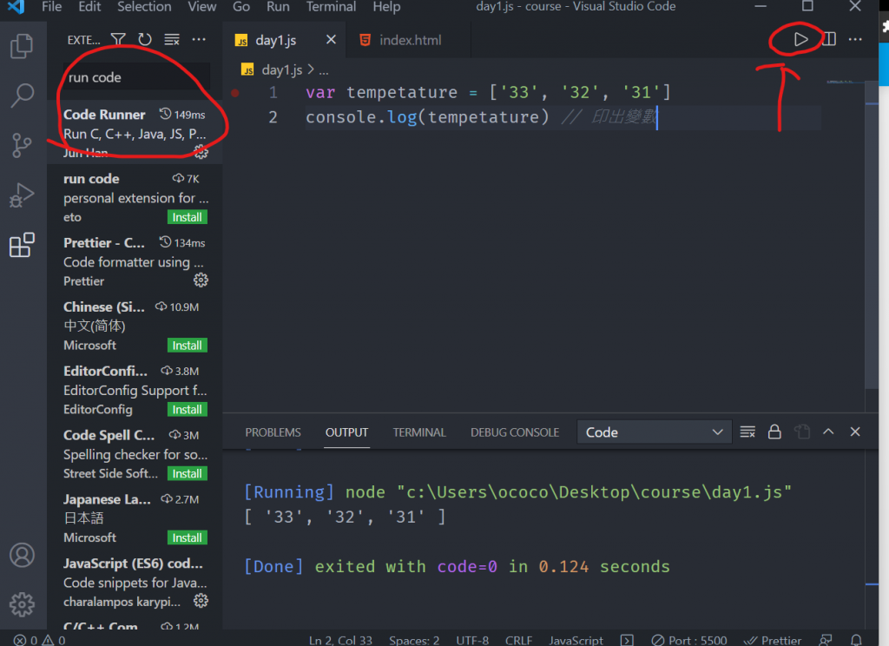Image resolution: width=889 pixels, height=646 pixels.
Task: Filter extensions with the funnel icon
Action: (x=118, y=39)
